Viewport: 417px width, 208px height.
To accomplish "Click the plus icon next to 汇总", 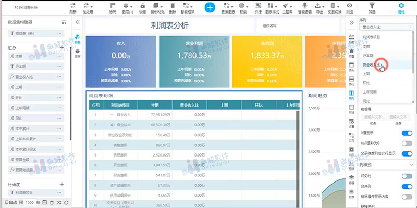I will tap(62, 48).
